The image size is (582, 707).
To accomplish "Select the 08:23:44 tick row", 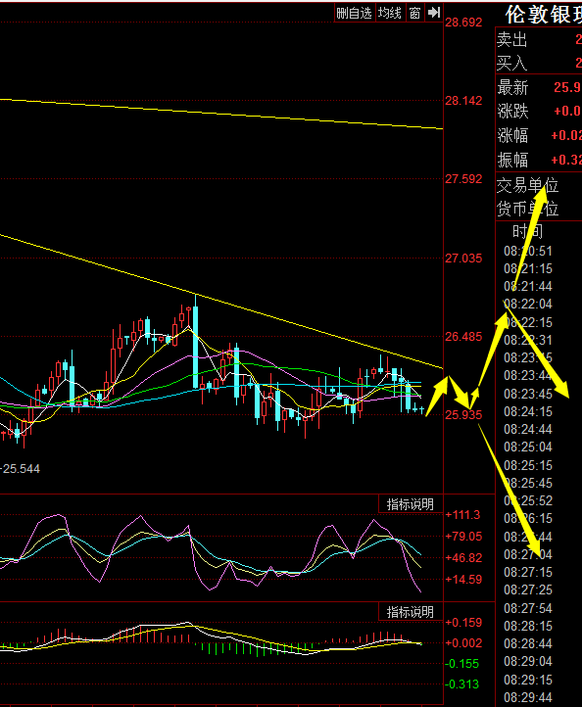I will [x=528, y=376].
